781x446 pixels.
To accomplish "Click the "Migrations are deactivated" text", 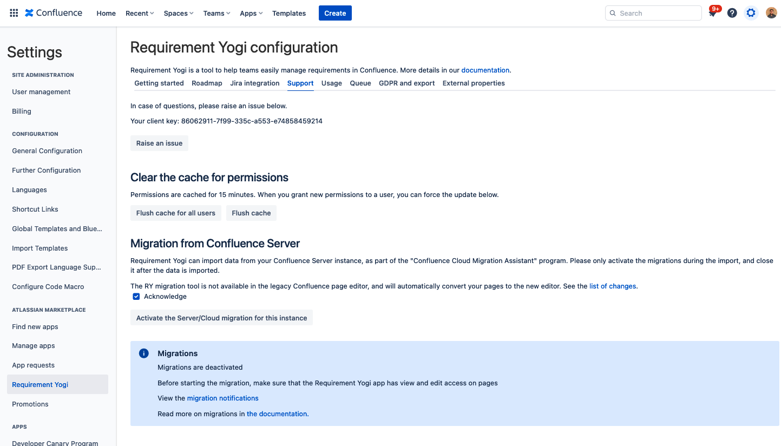I will click(x=200, y=368).
